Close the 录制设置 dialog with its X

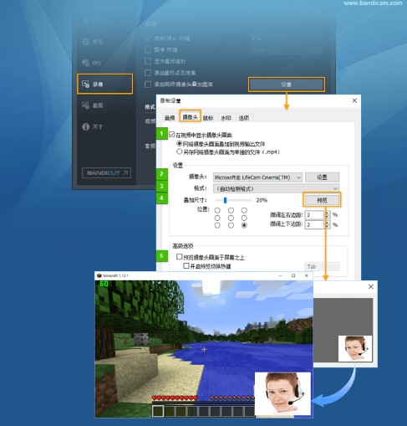coord(354,100)
